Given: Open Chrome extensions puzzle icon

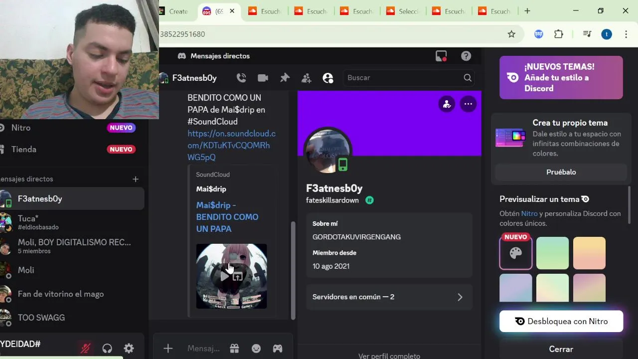Looking at the screenshot, I should [x=559, y=34].
